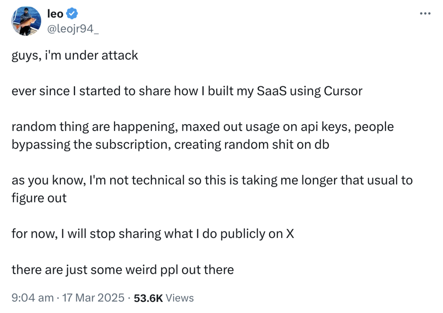The height and width of the screenshot is (313, 443).
Task: Click the word "Cursor" in the tweet
Action: (343, 91)
